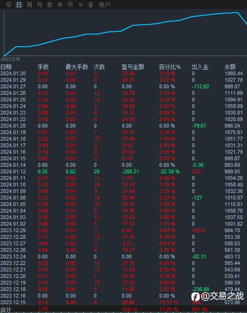Click the -82.31 withdrawal value
The width and height of the screenshot is (247, 313).
pyautogui.click(x=199, y=257)
